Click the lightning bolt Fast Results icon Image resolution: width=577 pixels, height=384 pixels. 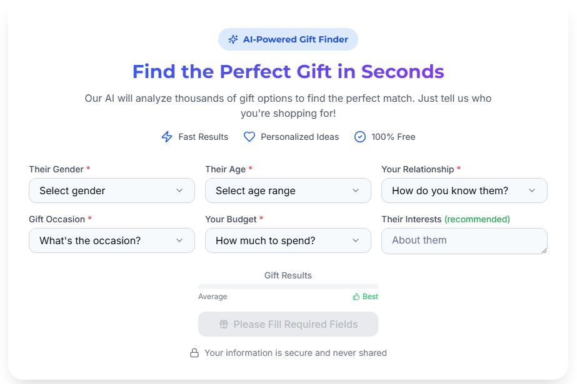pyautogui.click(x=167, y=137)
